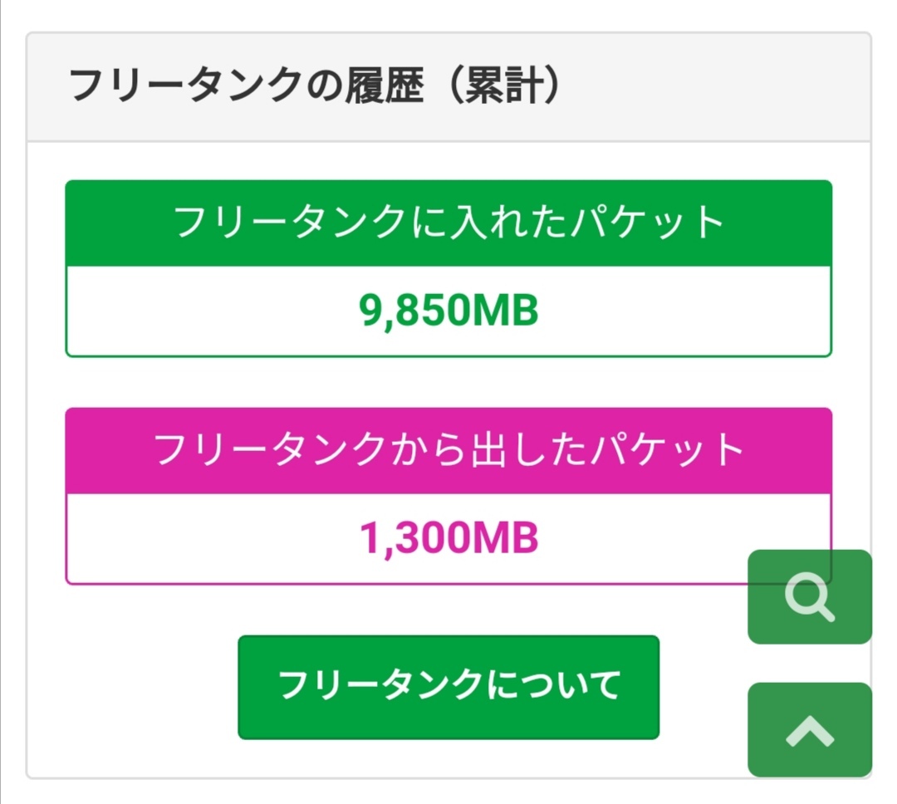Open the フリータンクについて button

[x=448, y=687]
